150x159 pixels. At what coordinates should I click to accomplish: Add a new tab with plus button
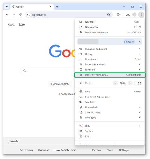(x=57, y=7)
